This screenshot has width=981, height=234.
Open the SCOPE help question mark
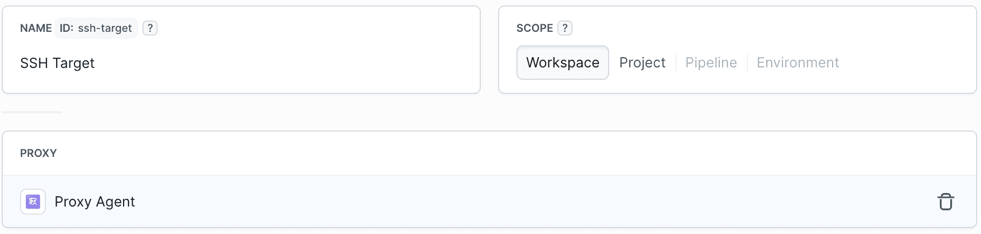pos(565,28)
